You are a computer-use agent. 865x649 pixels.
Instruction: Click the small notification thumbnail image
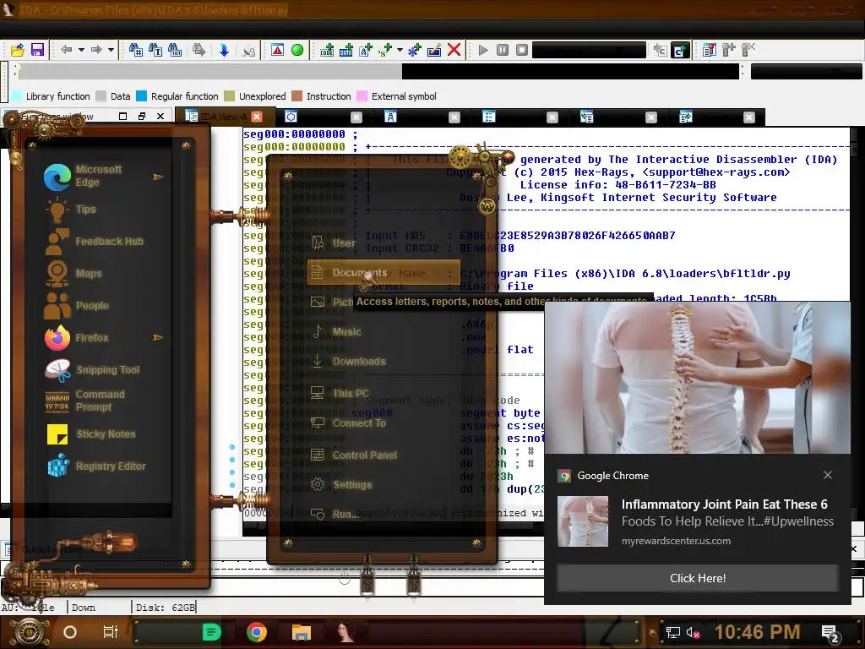(x=583, y=521)
